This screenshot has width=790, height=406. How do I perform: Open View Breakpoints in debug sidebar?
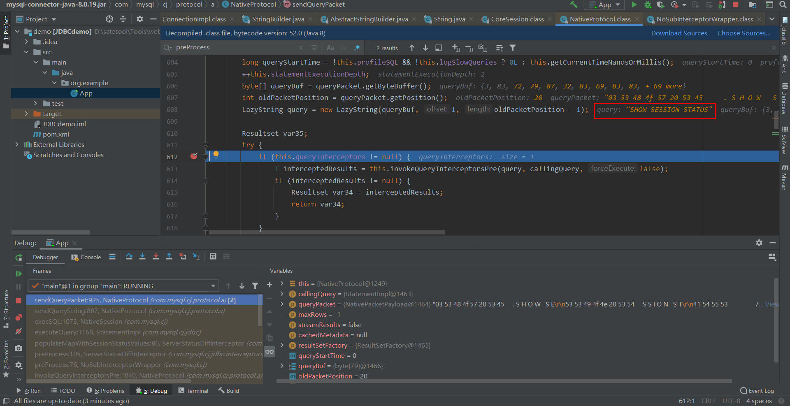pyautogui.click(x=19, y=318)
